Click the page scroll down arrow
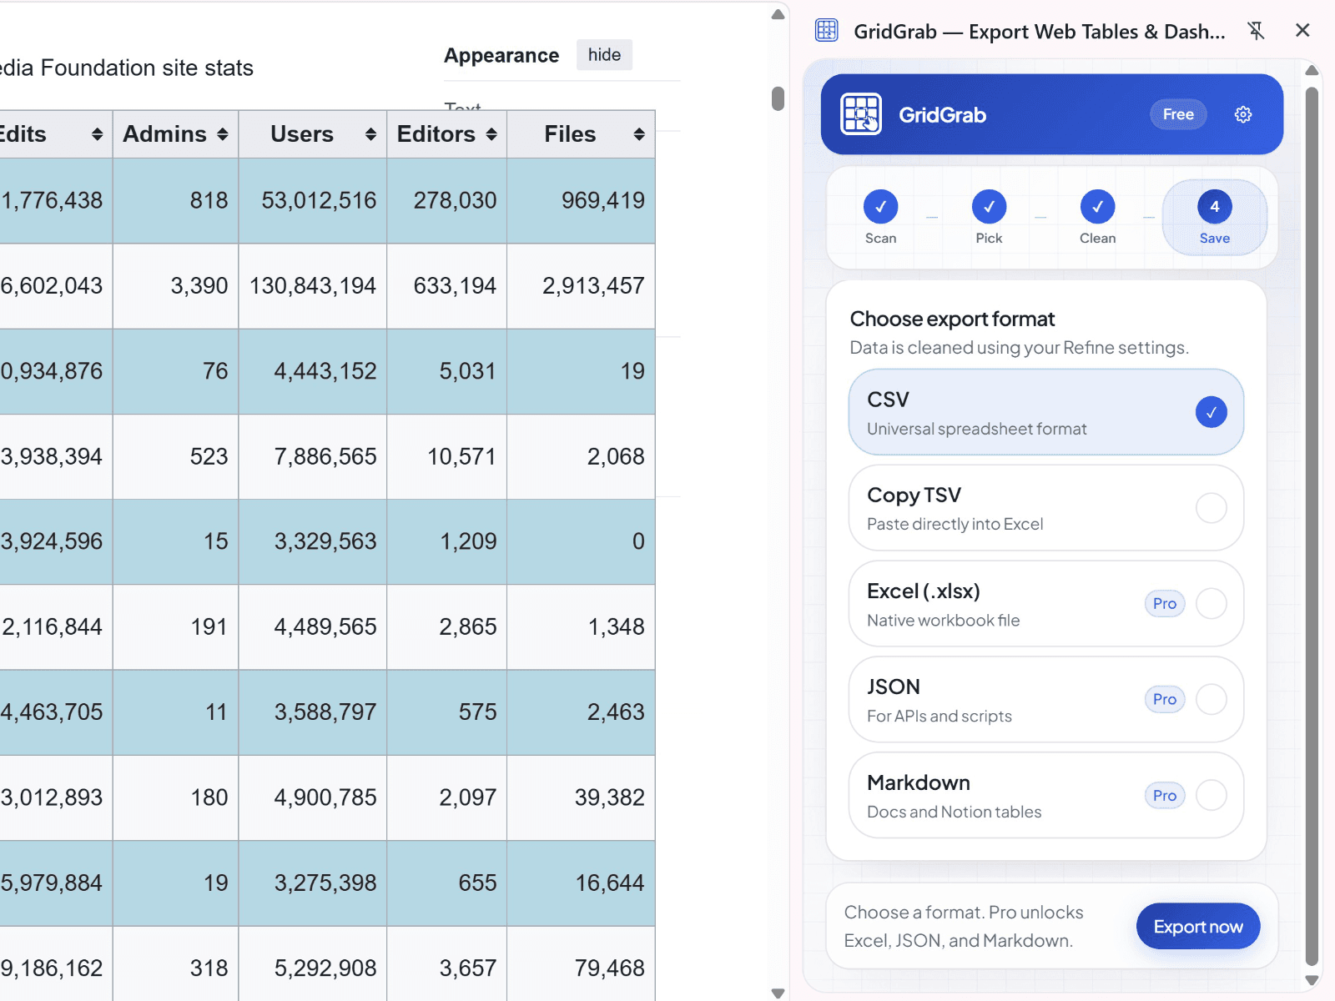The width and height of the screenshot is (1335, 1001). (x=778, y=993)
